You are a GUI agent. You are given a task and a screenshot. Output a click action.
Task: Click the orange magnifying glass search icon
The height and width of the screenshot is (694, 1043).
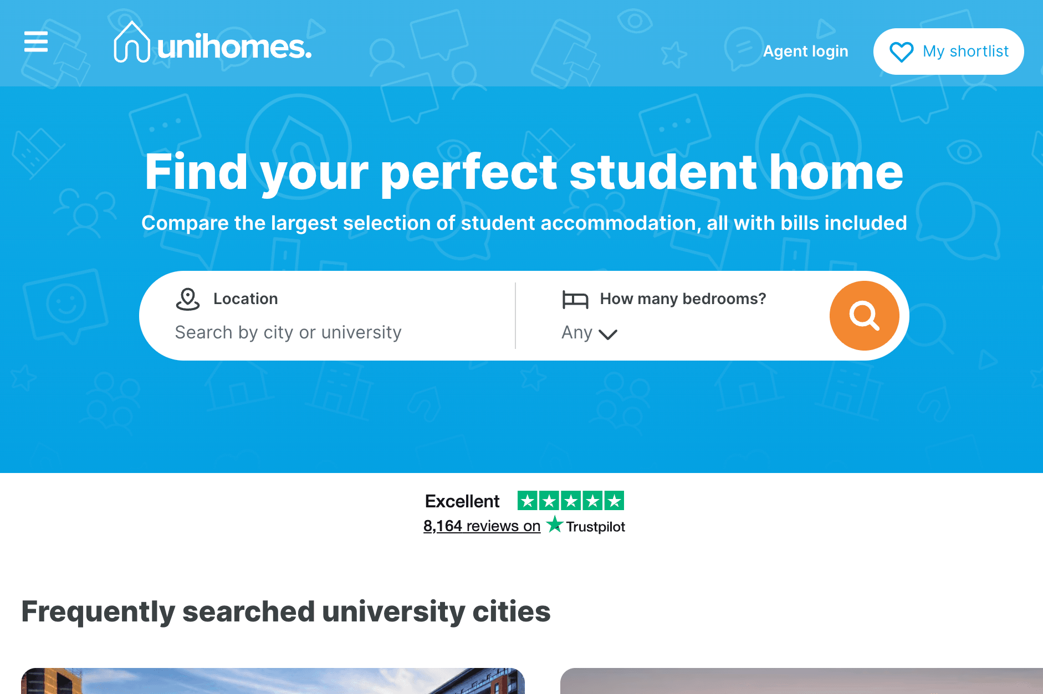click(x=864, y=315)
